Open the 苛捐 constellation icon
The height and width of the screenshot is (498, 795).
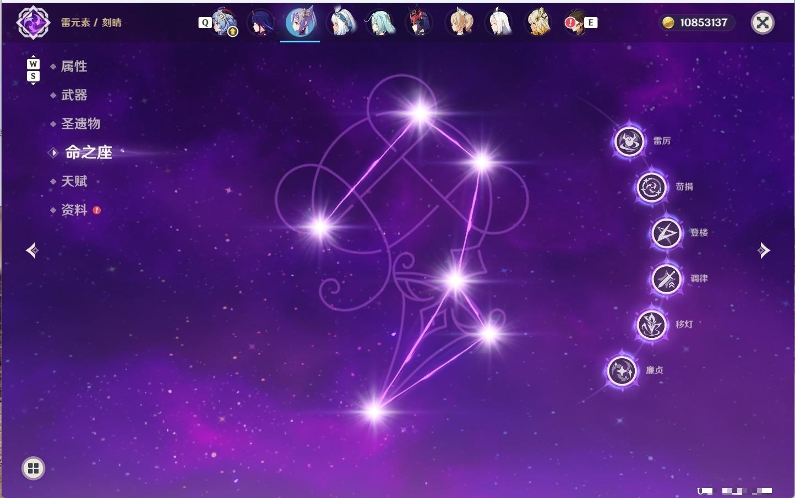(x=651, y=187)
